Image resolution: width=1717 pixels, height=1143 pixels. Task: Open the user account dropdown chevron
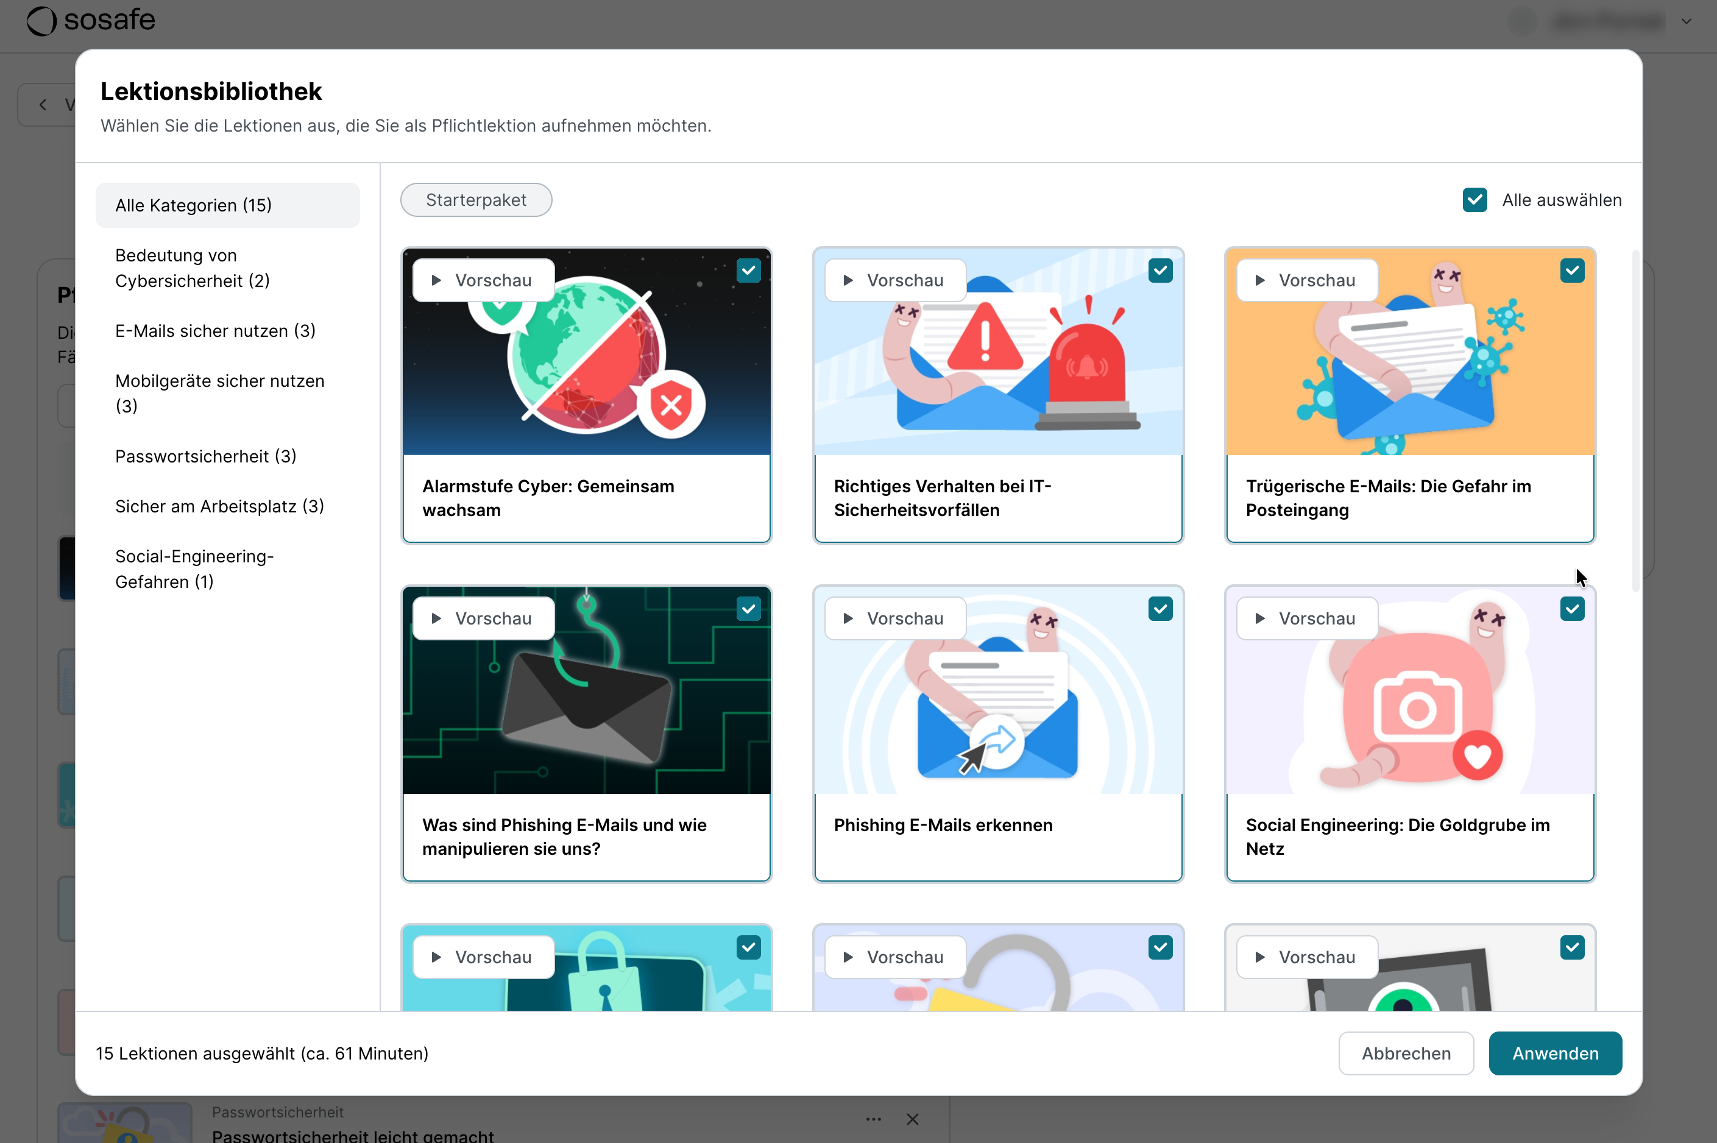tap(1686, 21)
